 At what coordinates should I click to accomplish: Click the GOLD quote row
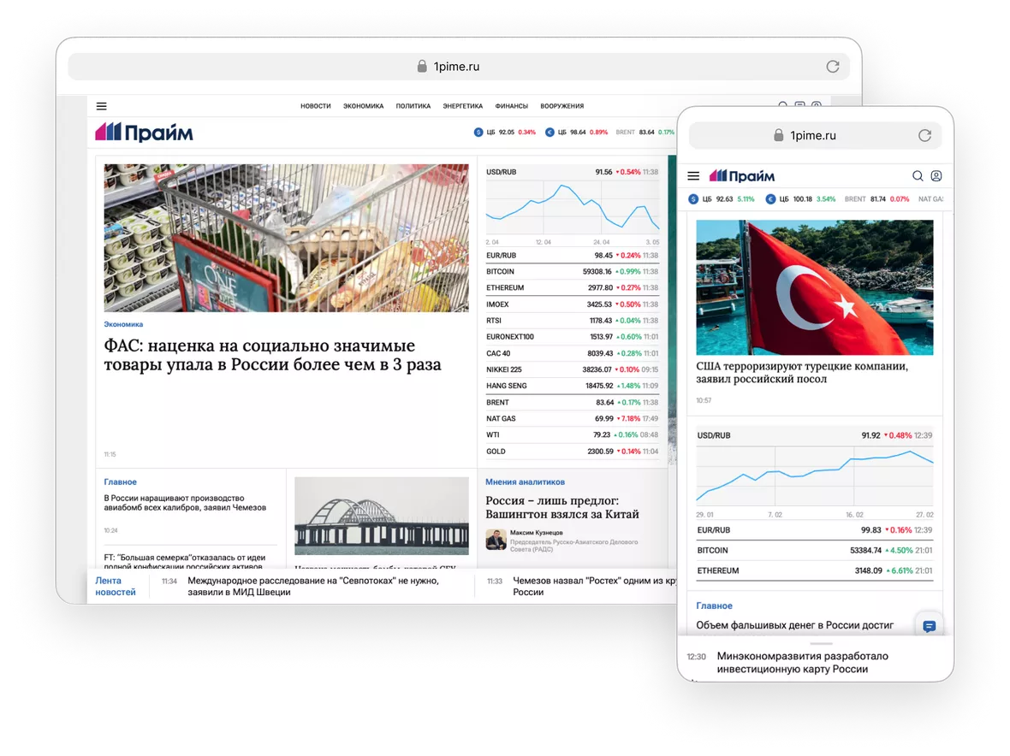pos(573,451)
